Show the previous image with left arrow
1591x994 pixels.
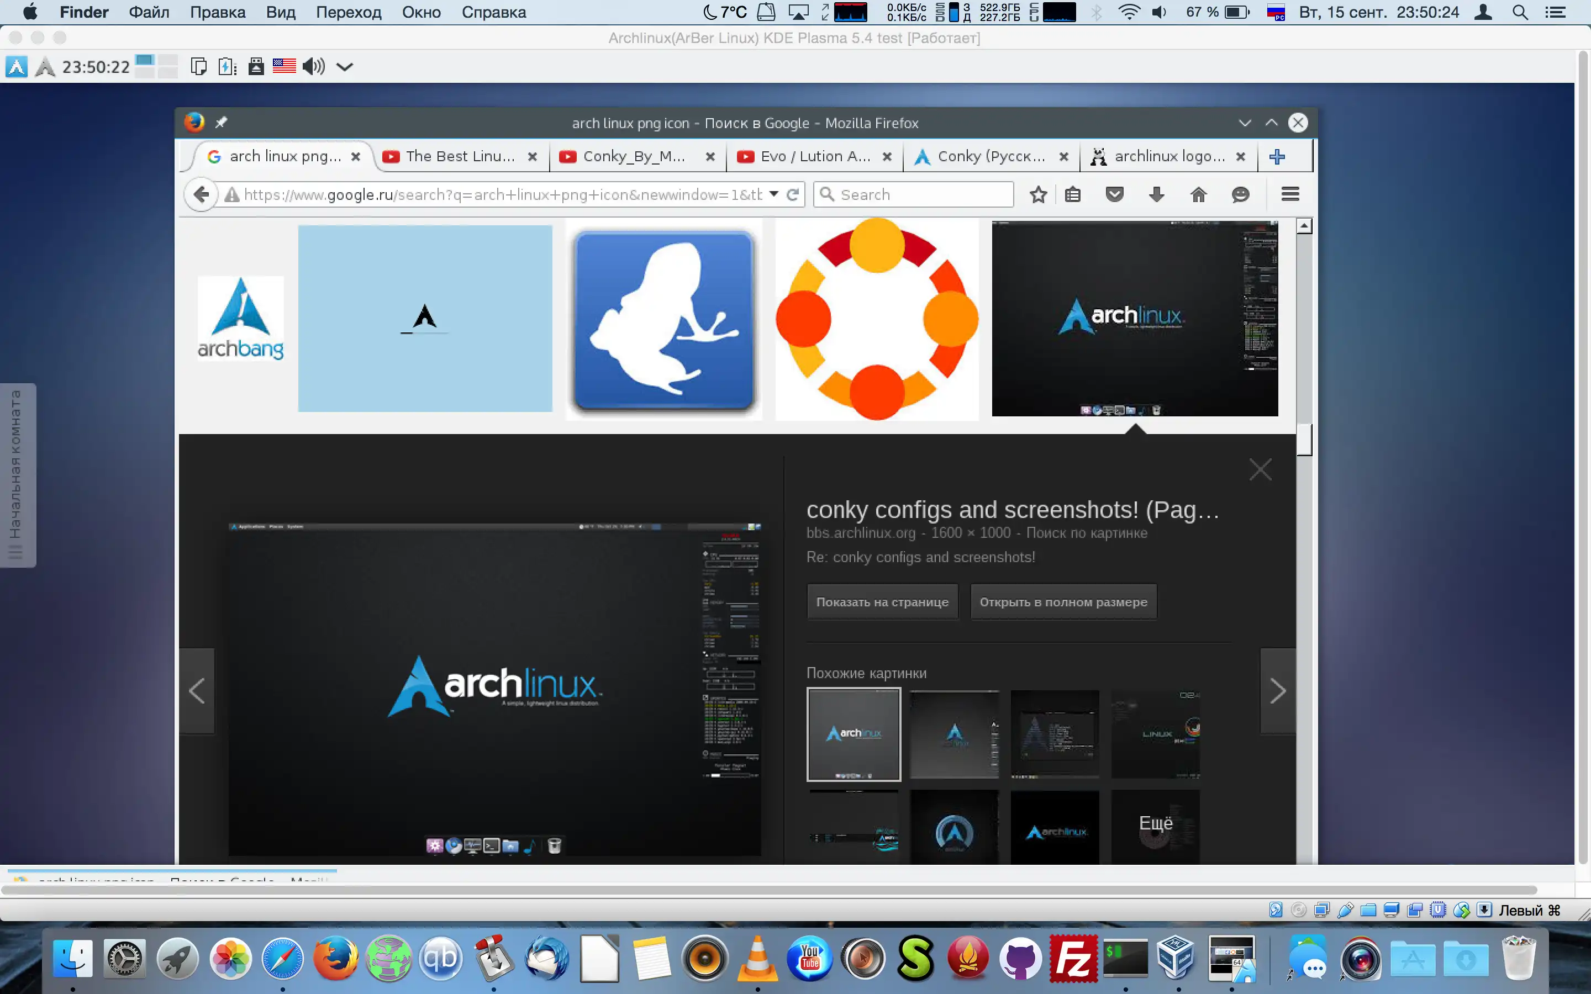pyautogui.click(x=197, y=691)
